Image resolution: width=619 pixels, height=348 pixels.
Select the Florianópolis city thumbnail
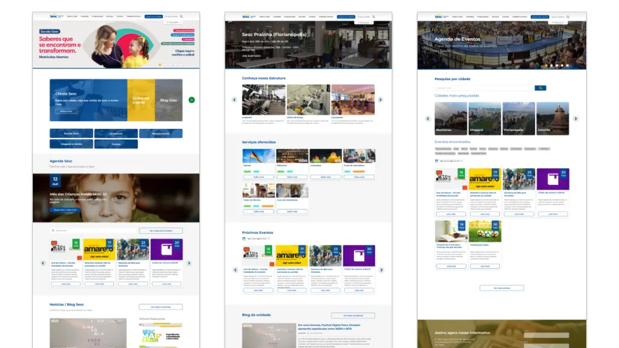tap(518, 119)
